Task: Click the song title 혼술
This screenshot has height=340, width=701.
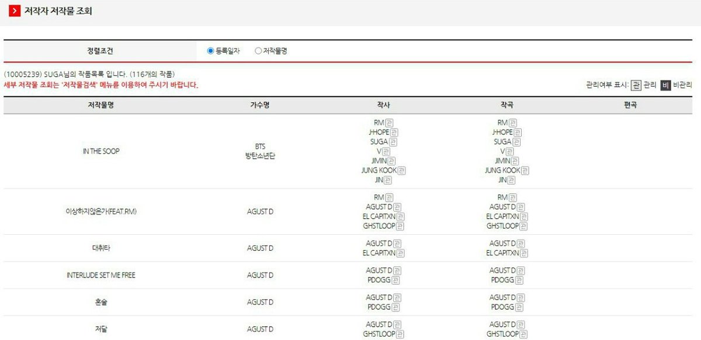Action: pyautogui.click(x=101, y=302)
